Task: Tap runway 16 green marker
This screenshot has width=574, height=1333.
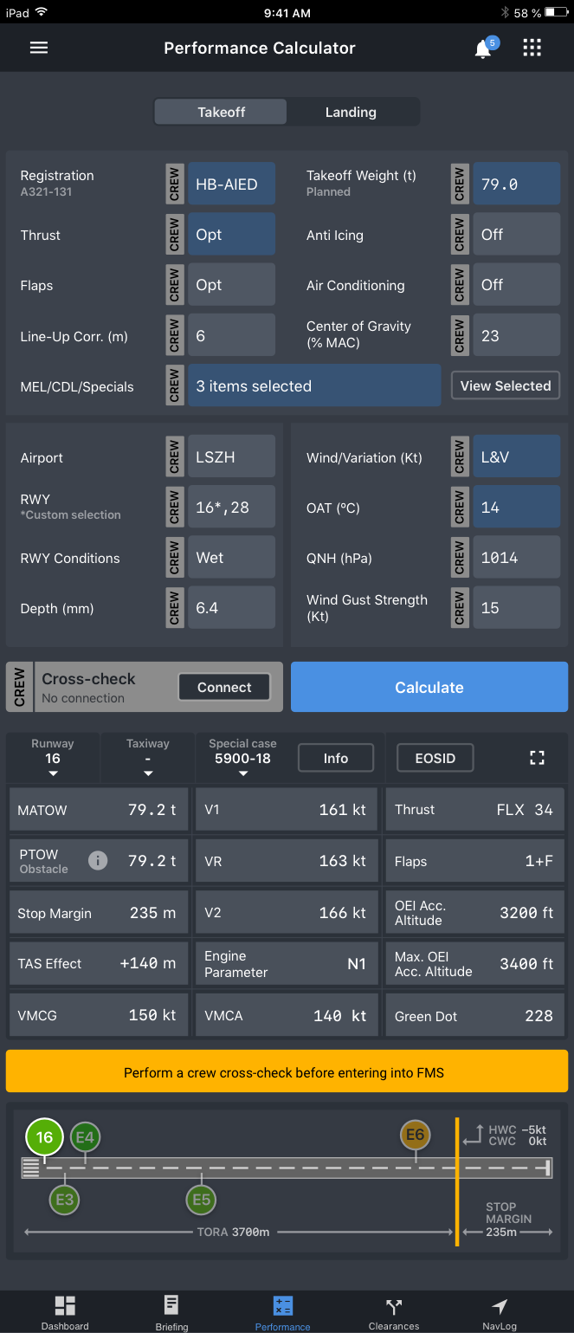Action: (44, 1137)
